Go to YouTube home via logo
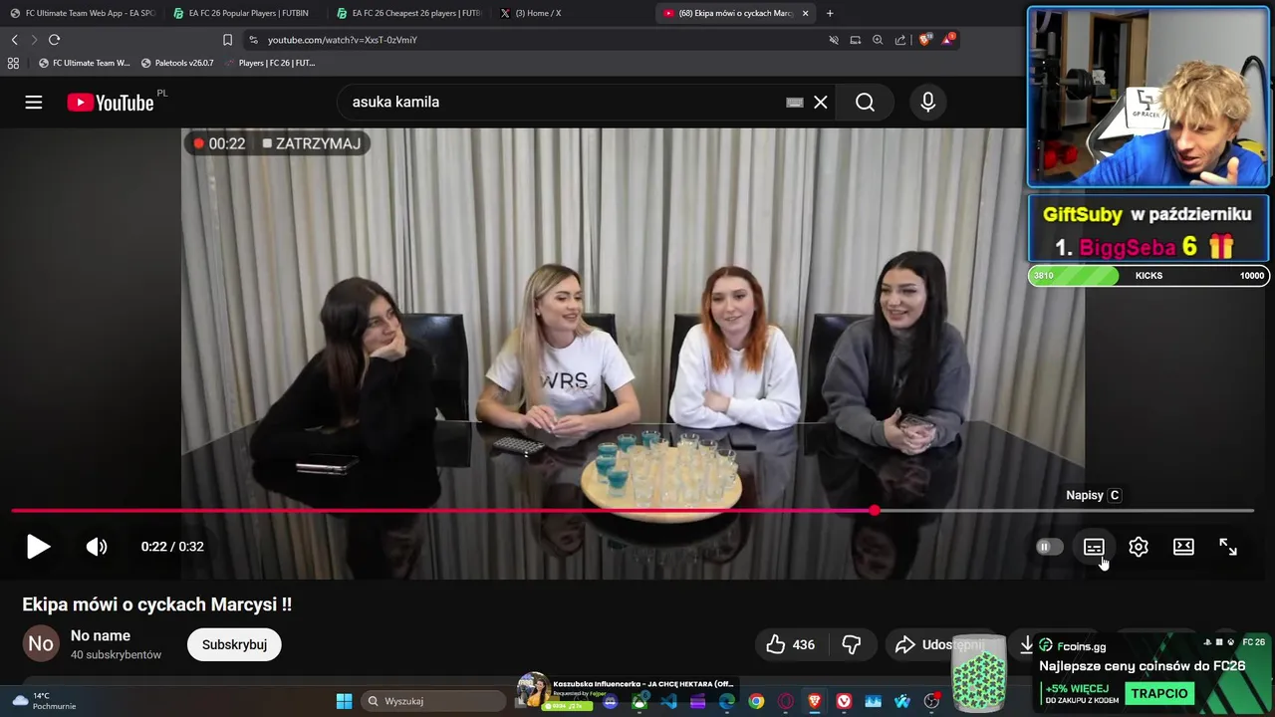Viewport: 1275px width, 717px height. tap(111, 103)
